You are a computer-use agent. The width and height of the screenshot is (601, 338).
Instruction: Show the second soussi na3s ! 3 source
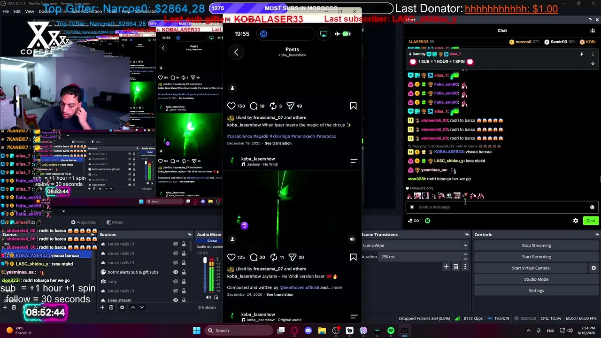[x=176, y=253]
